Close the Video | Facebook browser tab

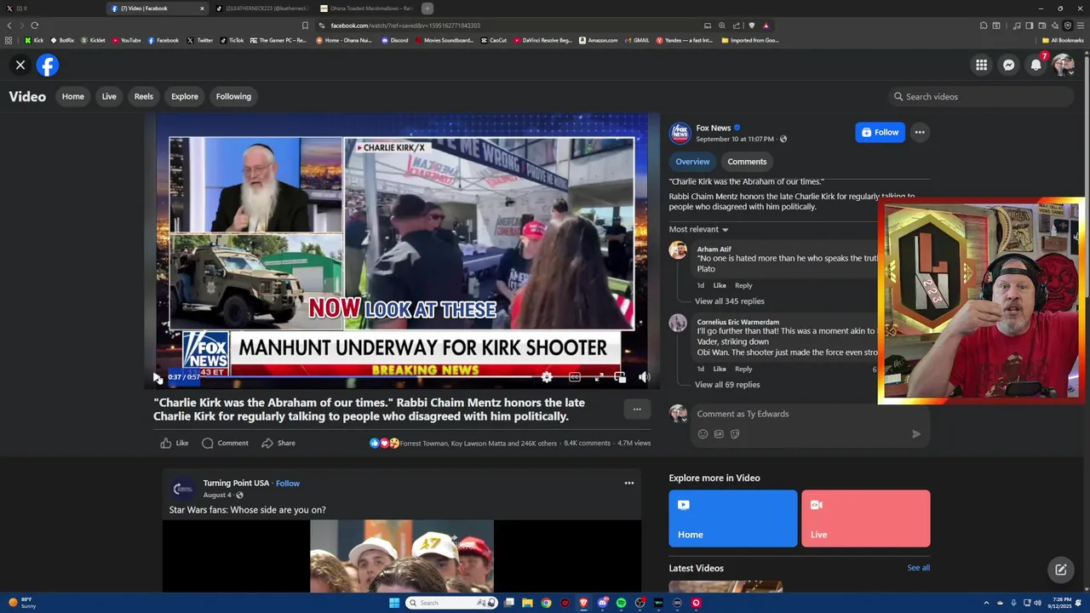(202, 9)
